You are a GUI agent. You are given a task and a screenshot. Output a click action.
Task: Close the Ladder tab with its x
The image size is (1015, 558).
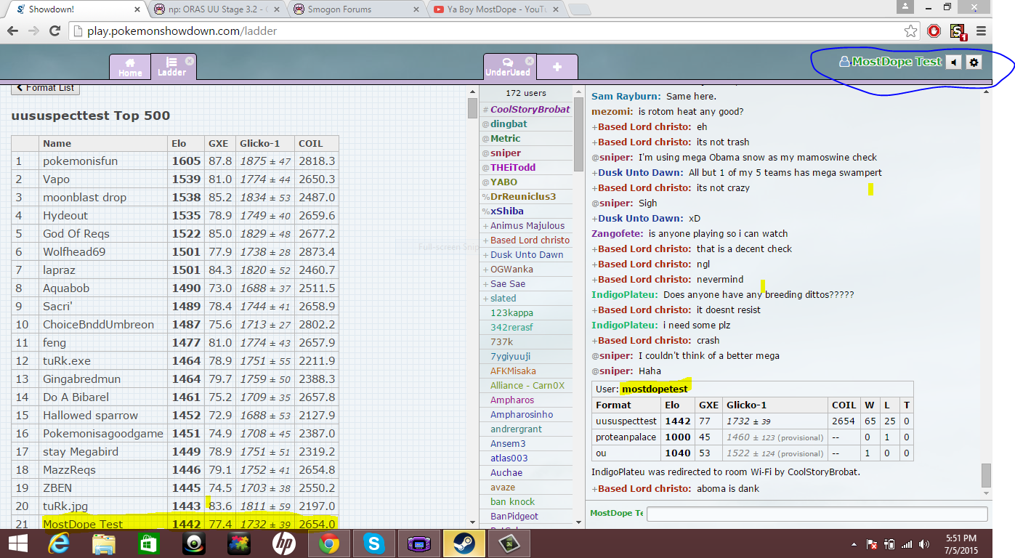tap(190, 61)
